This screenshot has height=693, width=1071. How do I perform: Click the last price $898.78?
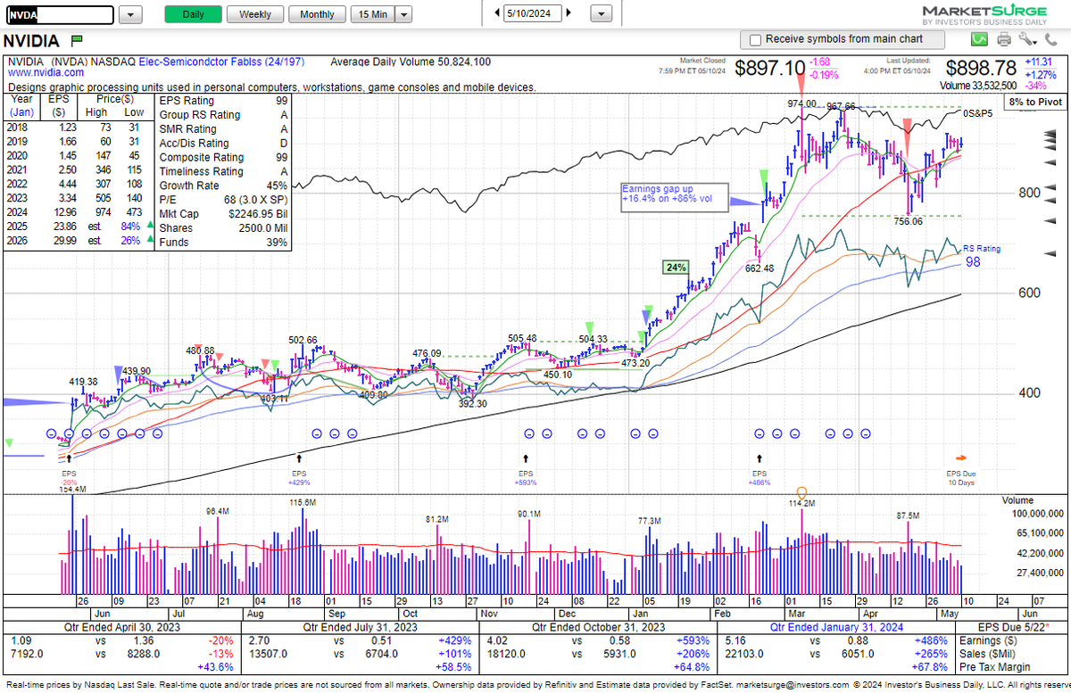point(980,69)
